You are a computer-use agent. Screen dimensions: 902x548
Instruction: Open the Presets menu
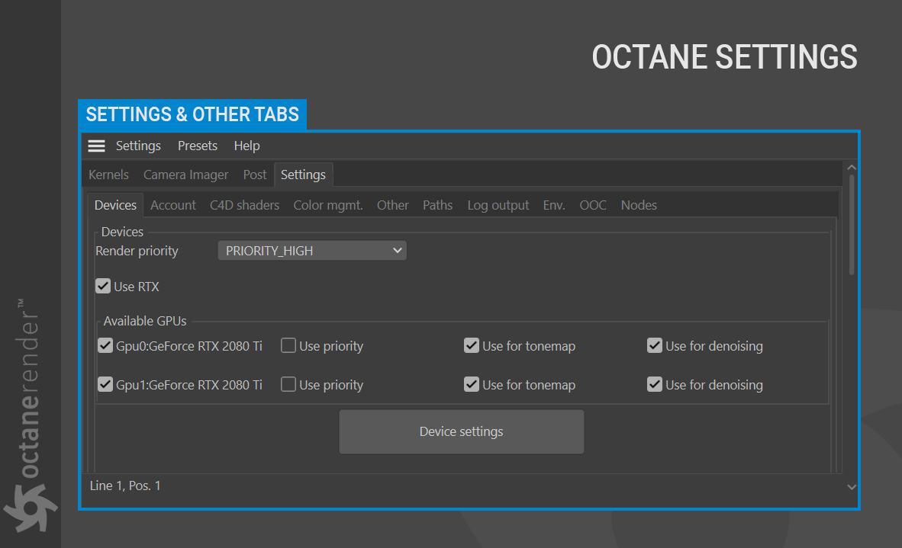click(x=198, y=146)
